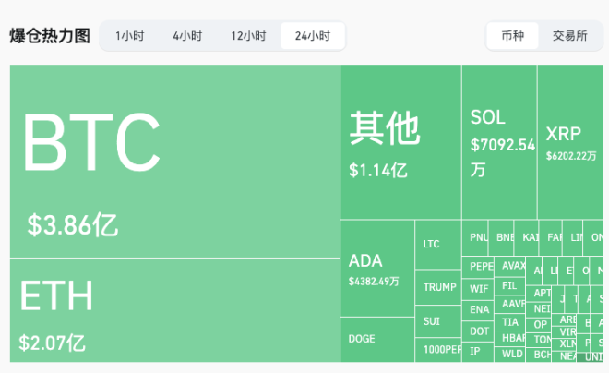This screenshot has width=609, height=373.
Task: Click the 爆仓热力图 title text
Action: click(x=50, y=36)
